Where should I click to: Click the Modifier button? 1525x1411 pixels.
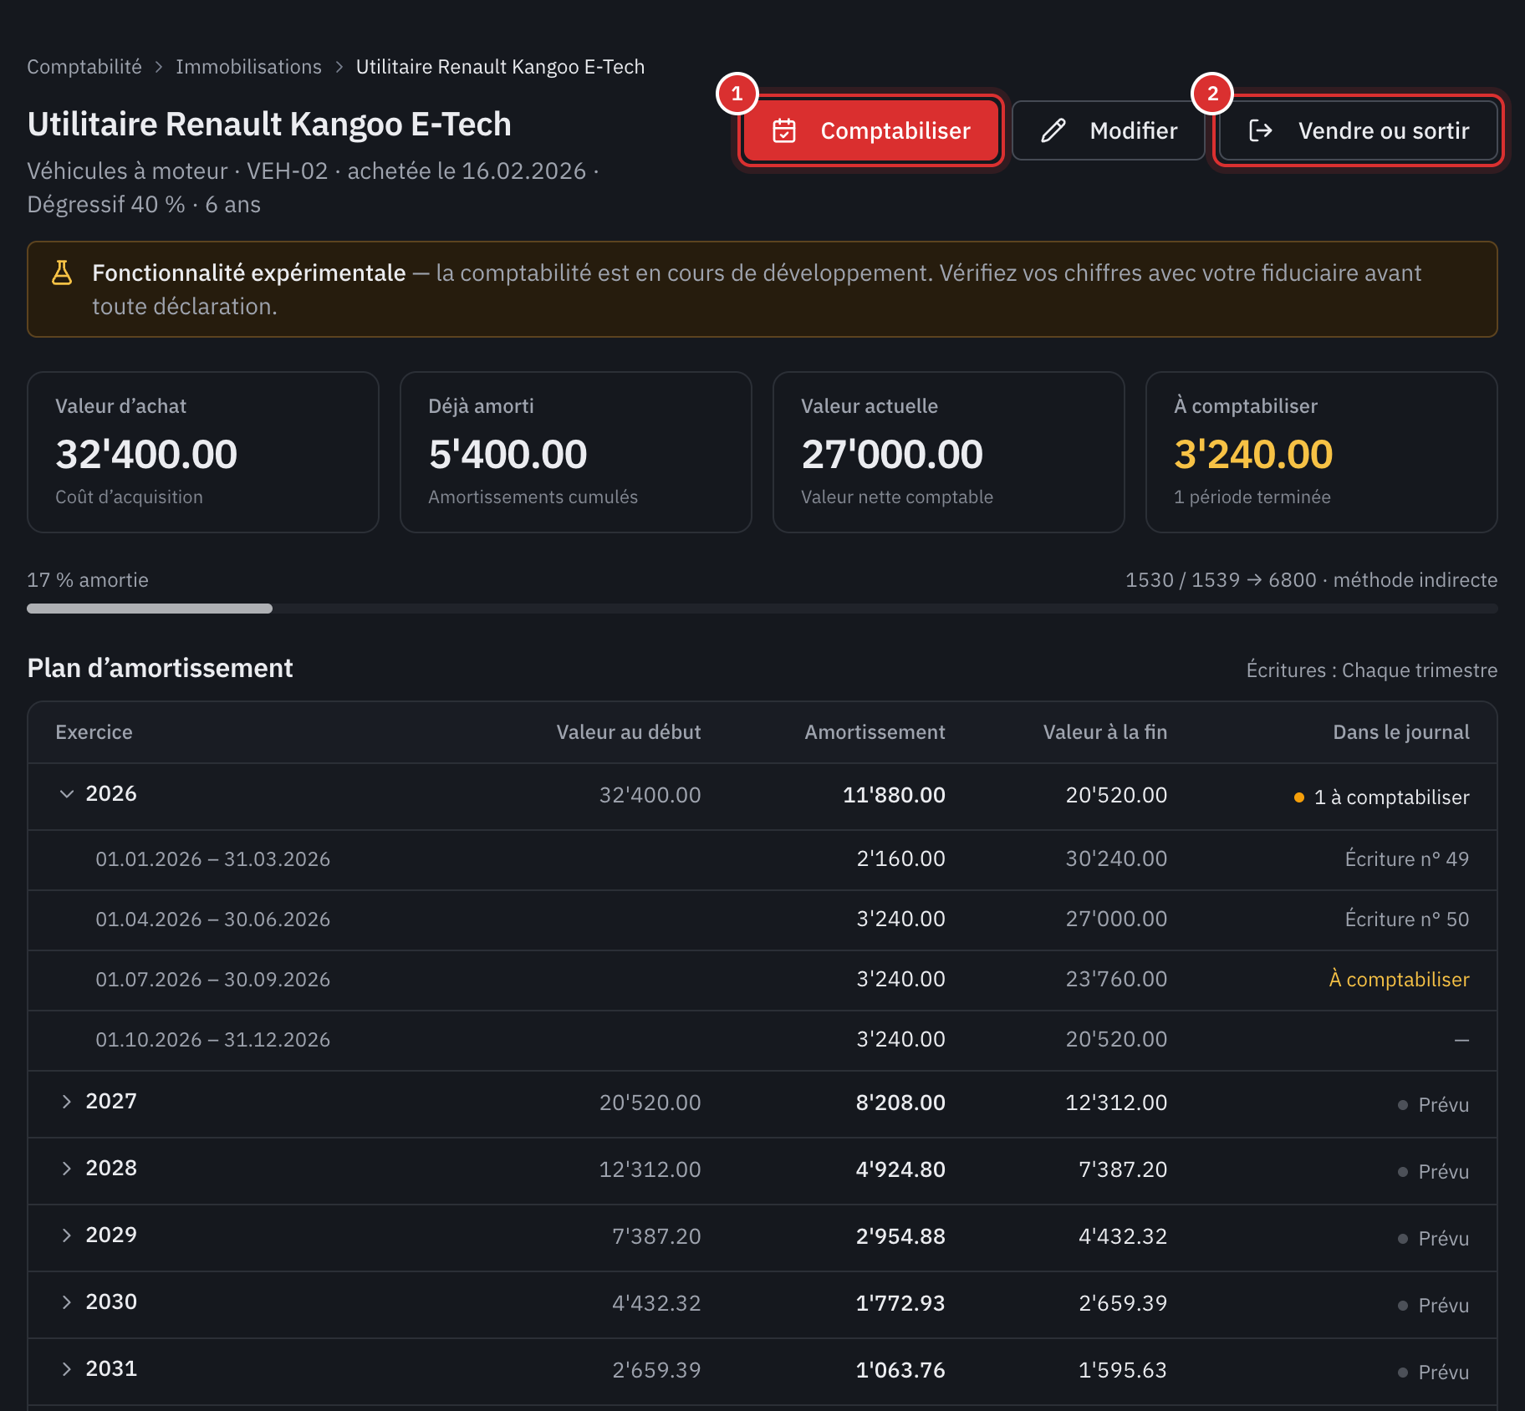pyautogui.click(x=1109, y=130)
